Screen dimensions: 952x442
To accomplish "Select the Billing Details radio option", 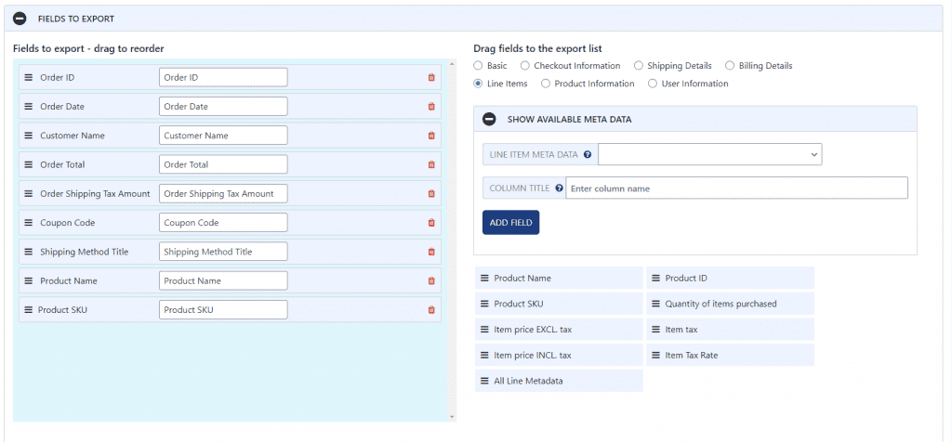I will click(729, 66).
